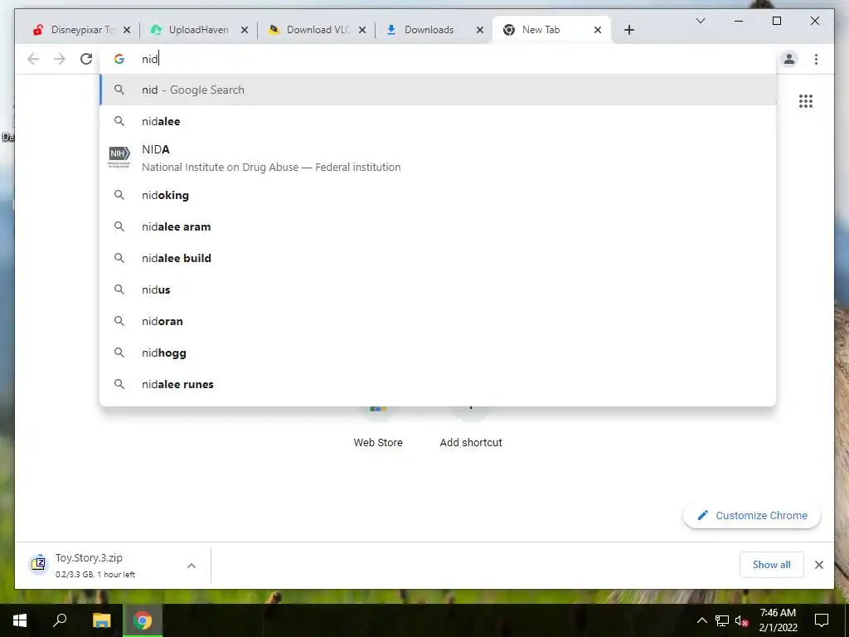Close the Download VLC tab
849x637 pixels.
pyautogui.click(x=362, y=30)
